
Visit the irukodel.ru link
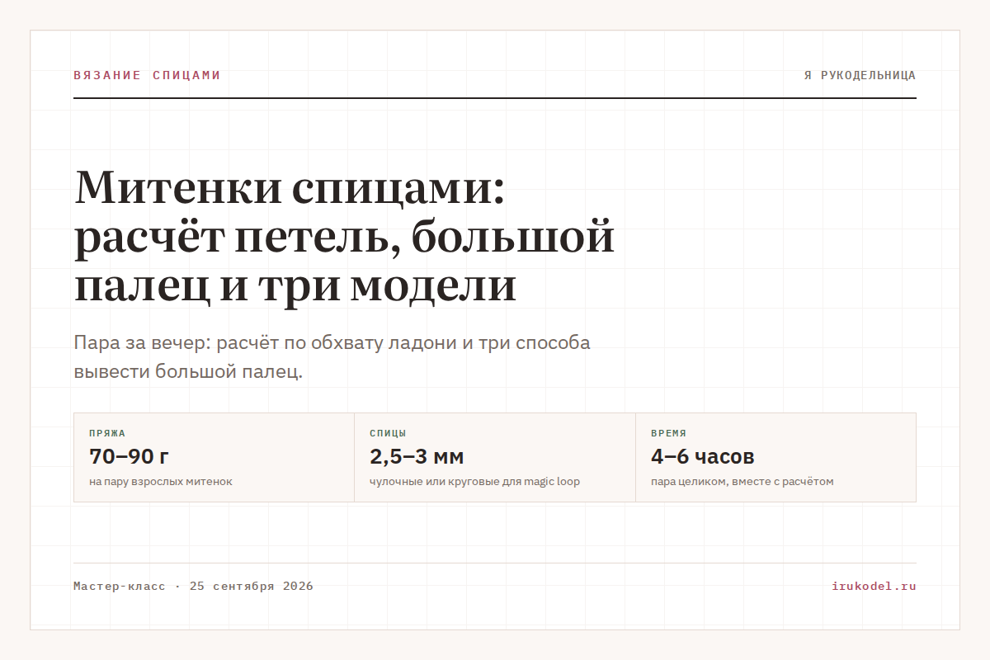pyautogui.click(x=874, y=587)
